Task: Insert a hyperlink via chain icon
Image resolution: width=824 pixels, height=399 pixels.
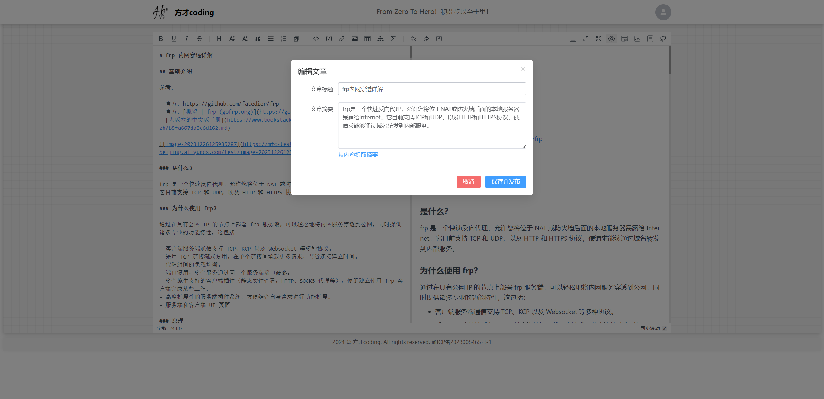Action: [342, 39]
